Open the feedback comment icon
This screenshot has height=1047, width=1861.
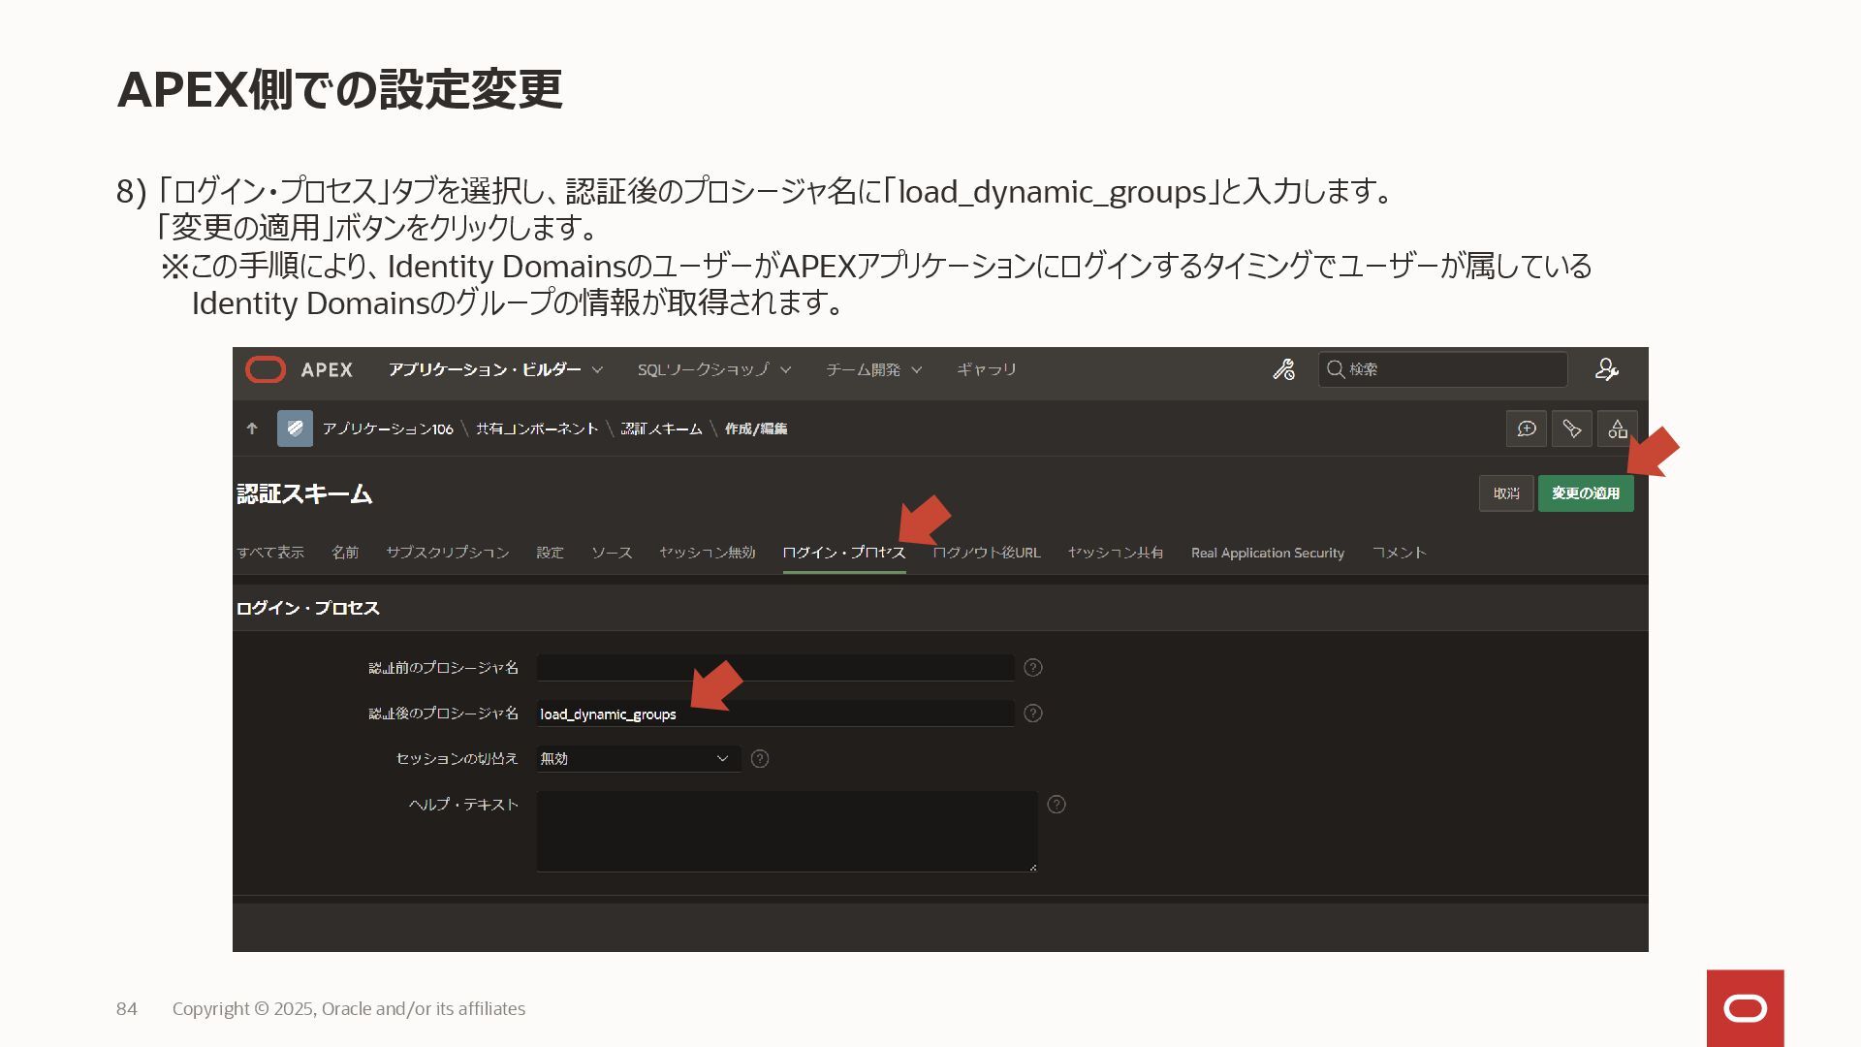pyautogui.click(x=1527, y=428)
